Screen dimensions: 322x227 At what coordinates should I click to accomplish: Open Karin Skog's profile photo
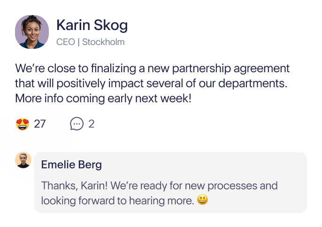pos(32,32)
